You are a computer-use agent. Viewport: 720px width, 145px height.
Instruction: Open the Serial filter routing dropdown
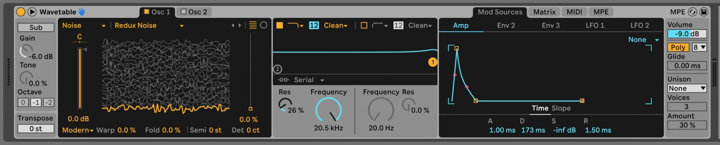click(301, 80)
